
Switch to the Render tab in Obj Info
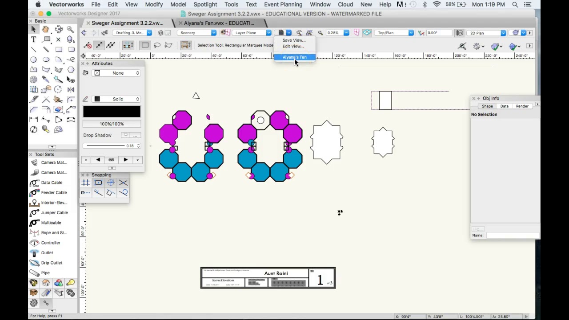[522, 106]
